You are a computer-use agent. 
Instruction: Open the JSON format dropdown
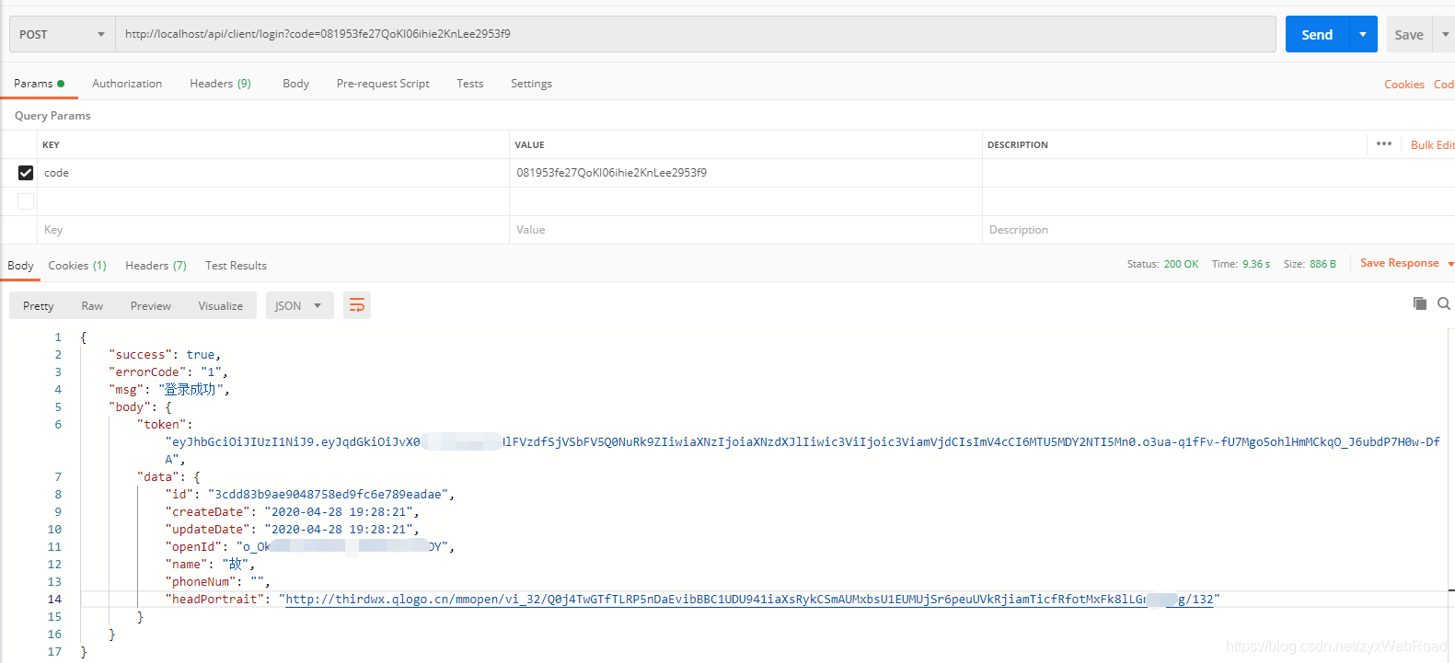point(298,305)
